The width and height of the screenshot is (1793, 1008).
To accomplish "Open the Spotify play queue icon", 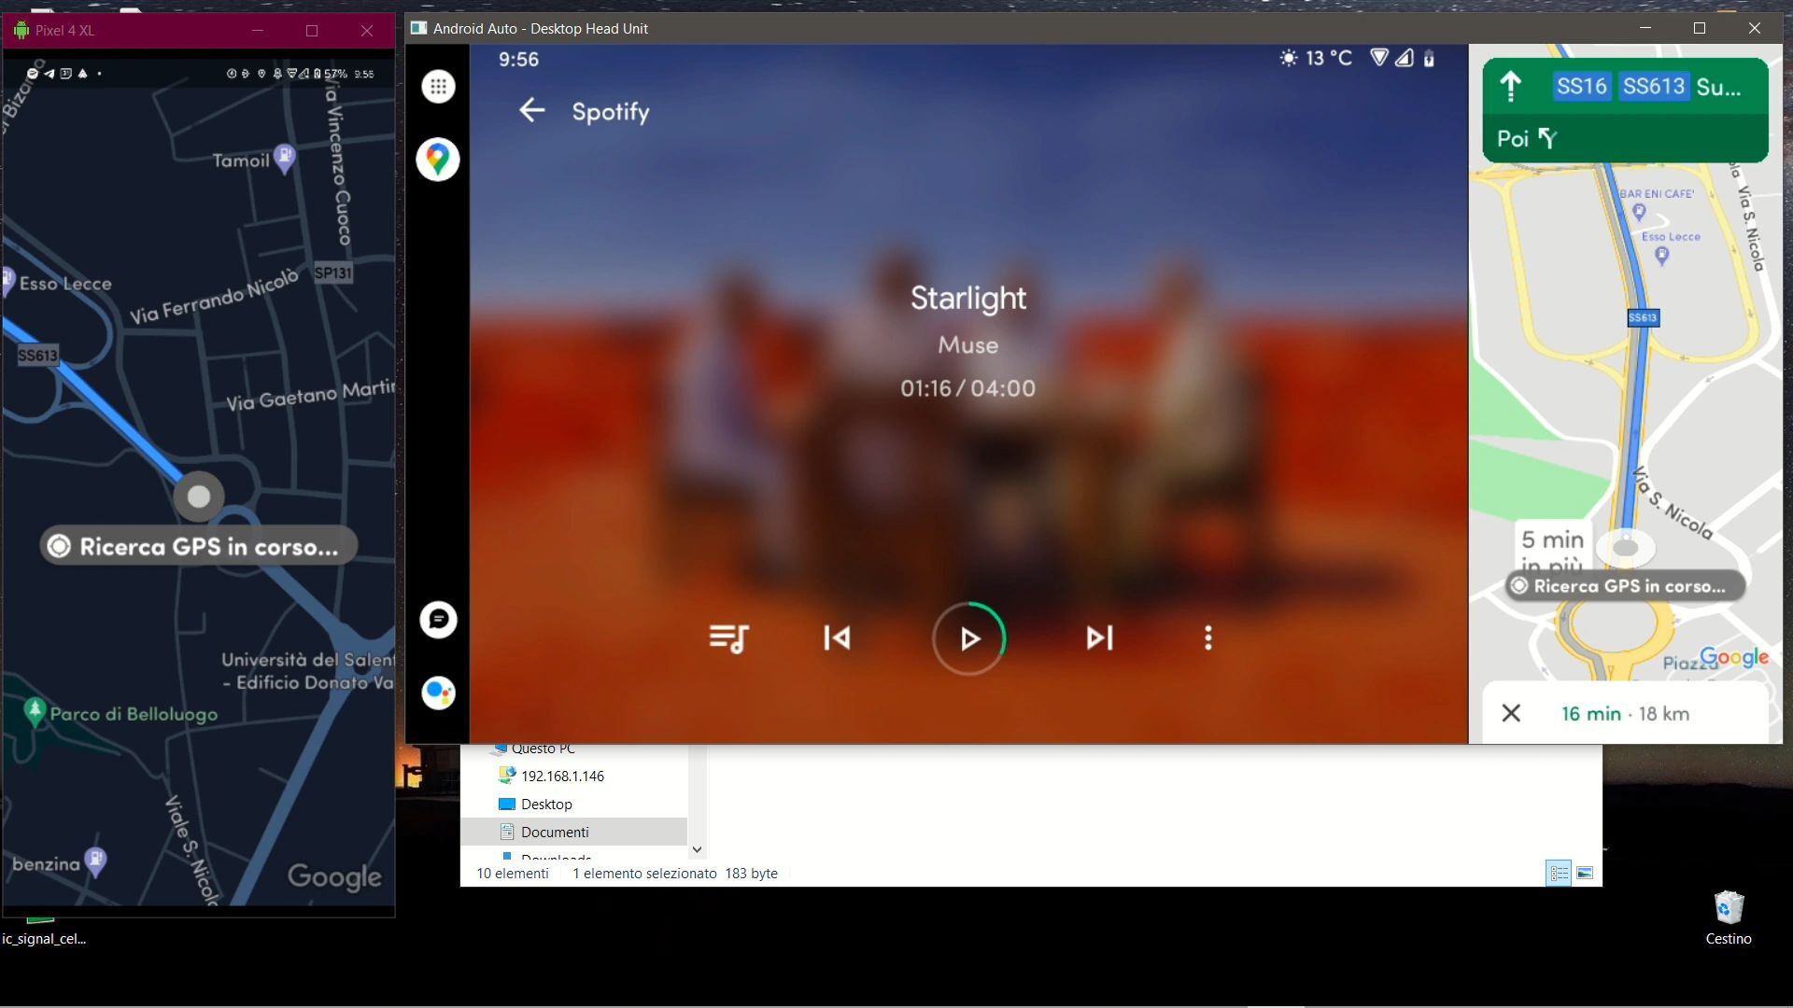I will [x=729, y=638].
